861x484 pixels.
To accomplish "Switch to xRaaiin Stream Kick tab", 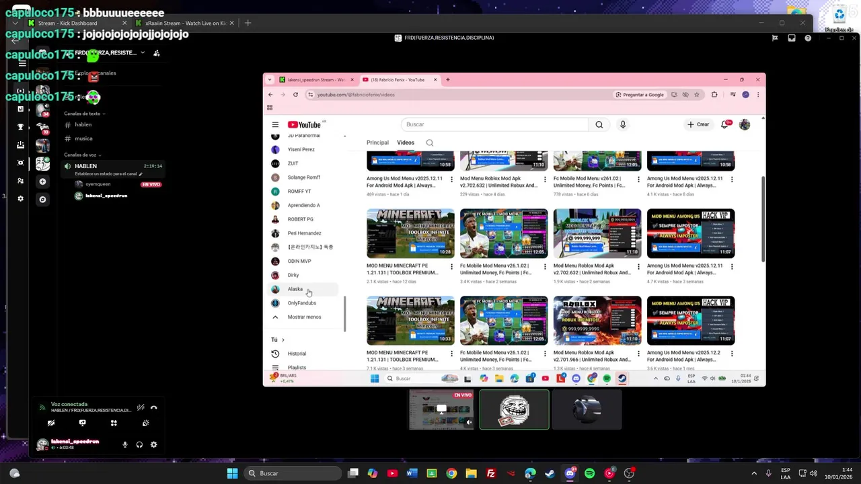I will click(185, 24).
